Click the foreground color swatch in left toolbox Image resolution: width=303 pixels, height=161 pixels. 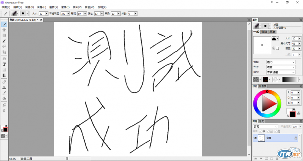pos(5,130)
